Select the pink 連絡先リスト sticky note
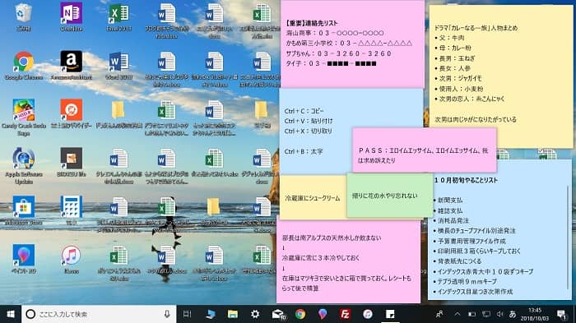 pos(352,44)
